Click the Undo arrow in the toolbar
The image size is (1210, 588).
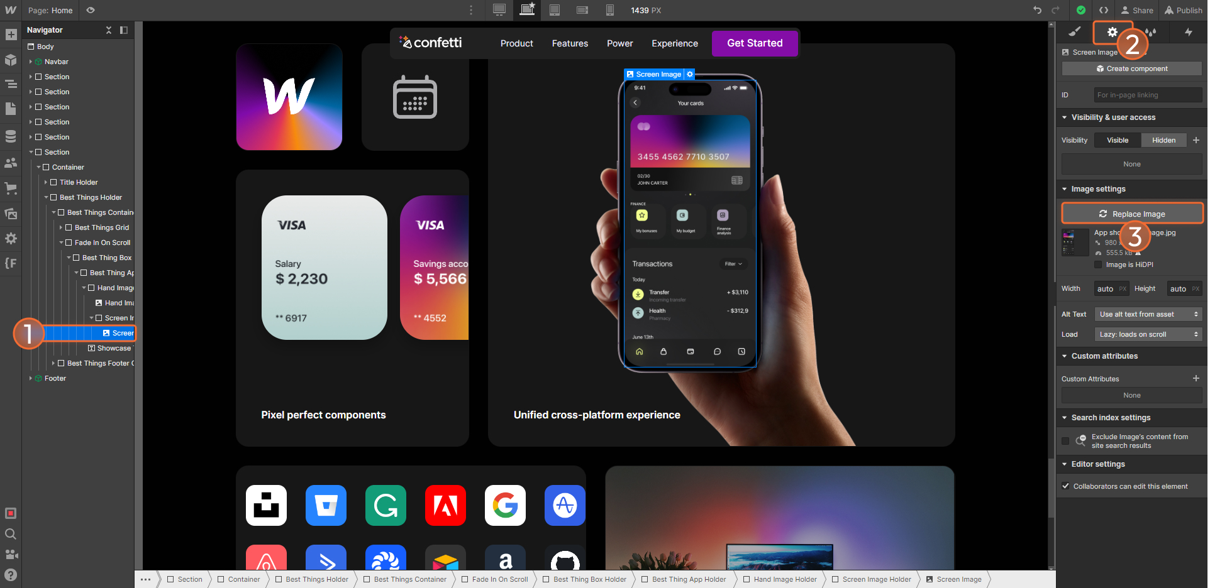click(1037, 10)
